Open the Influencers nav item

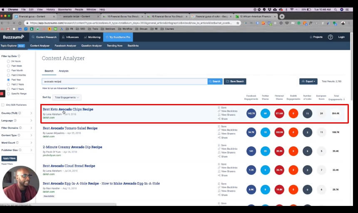pyautogui.click(x=70, y=37)
